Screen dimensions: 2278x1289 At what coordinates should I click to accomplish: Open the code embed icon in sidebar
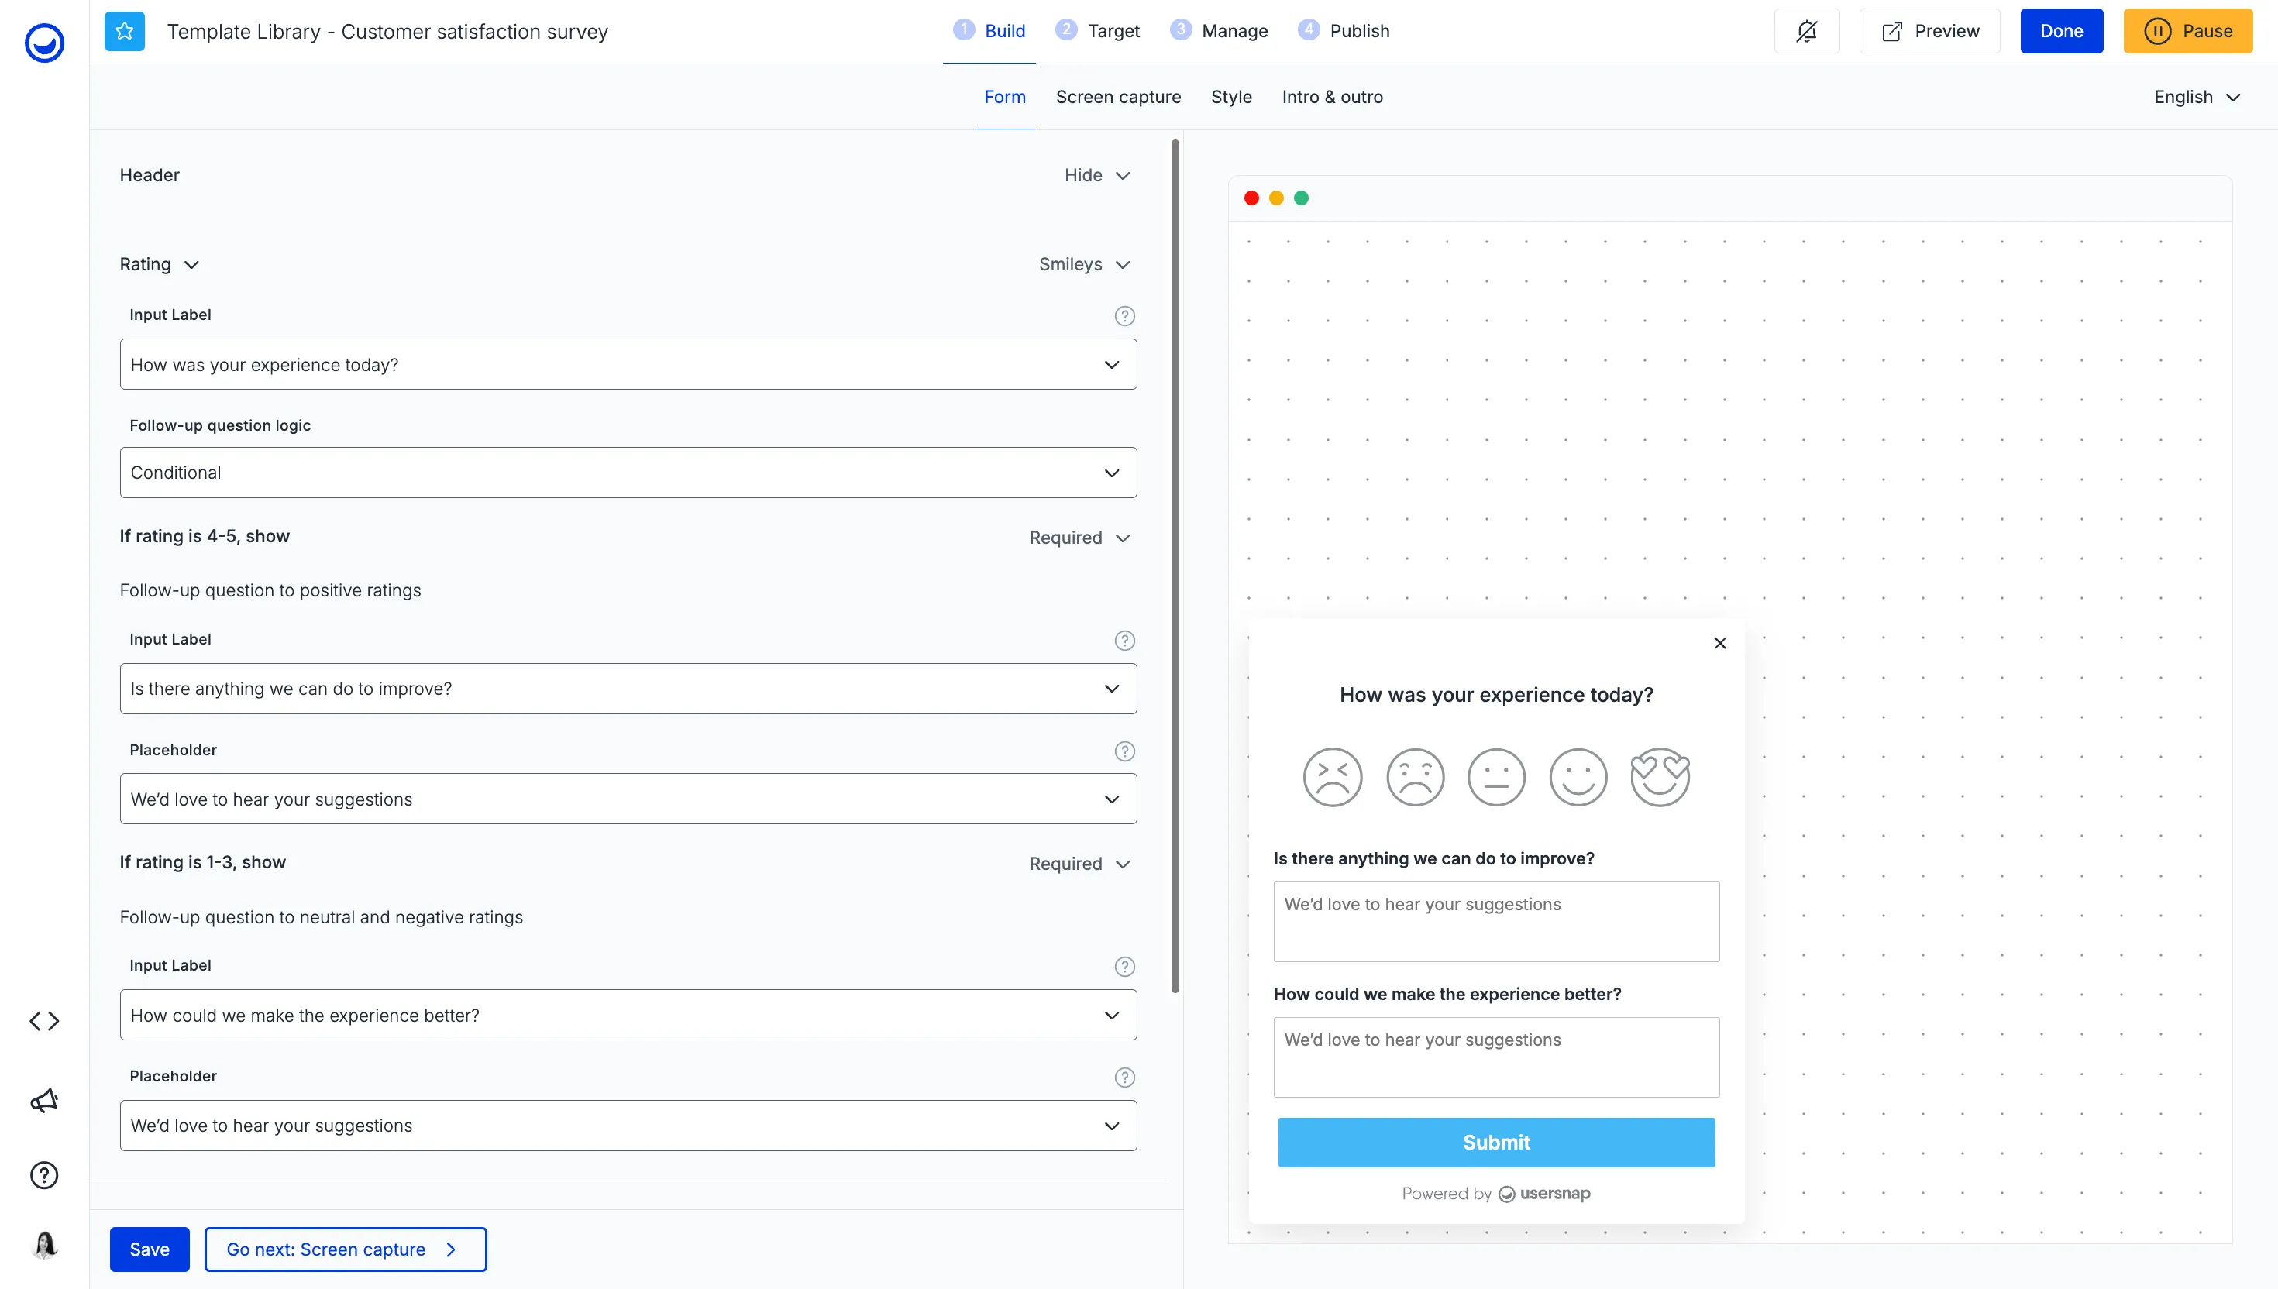pyautogui.click(x=44, y=1021)
